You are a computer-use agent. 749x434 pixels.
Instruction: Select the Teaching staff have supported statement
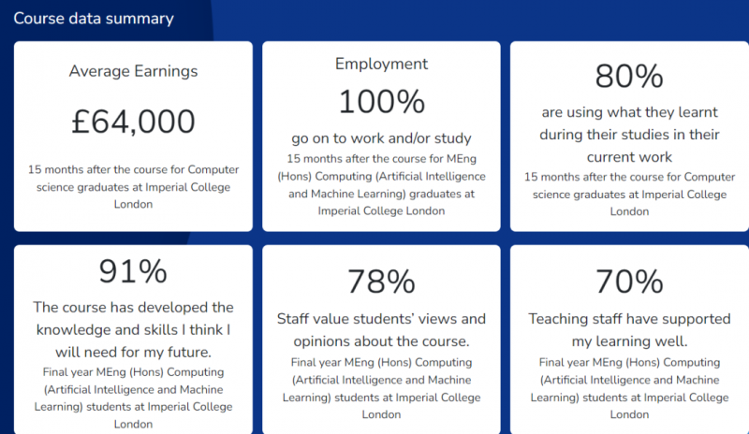point(629,330)
